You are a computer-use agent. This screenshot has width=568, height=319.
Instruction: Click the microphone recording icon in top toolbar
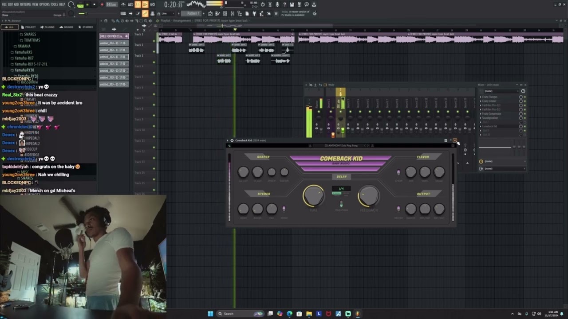(277, 5)
